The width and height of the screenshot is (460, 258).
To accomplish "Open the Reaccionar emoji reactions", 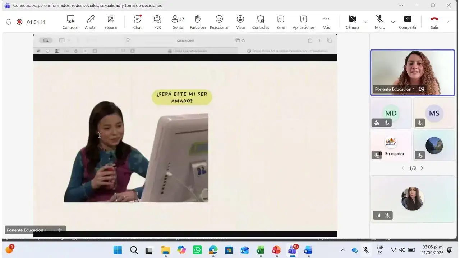I will tap(219, 22).
